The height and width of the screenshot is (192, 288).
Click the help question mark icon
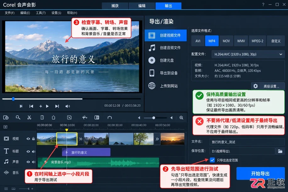tap(263, 4)
